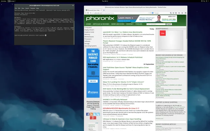Open KDE Applications 14.12 Release Schedule article
This screenshot has width=210, height=131.
pos(122,57)
